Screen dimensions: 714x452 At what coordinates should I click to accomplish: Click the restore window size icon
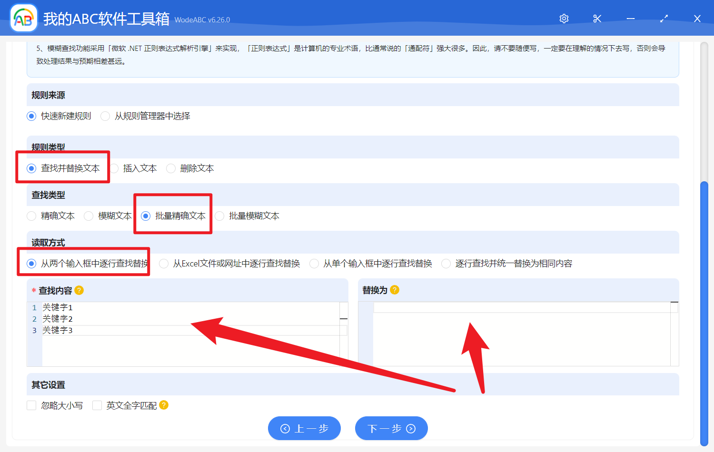pos(664,18)
